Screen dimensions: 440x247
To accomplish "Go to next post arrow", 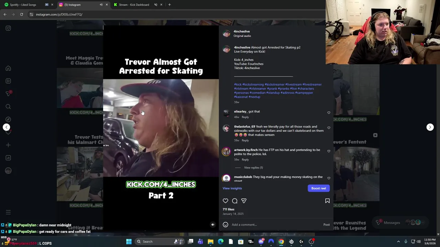I will click(430, 127).
